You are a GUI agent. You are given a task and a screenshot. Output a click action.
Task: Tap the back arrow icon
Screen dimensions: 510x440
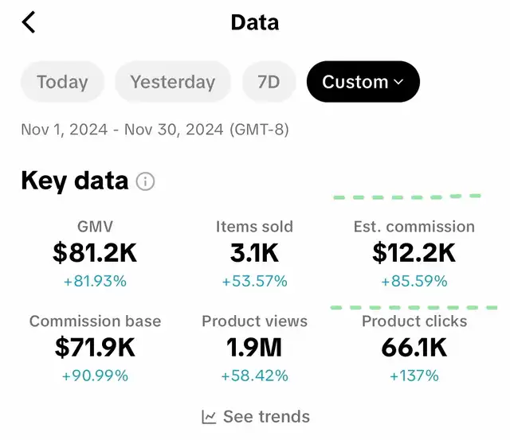point(29,22)
